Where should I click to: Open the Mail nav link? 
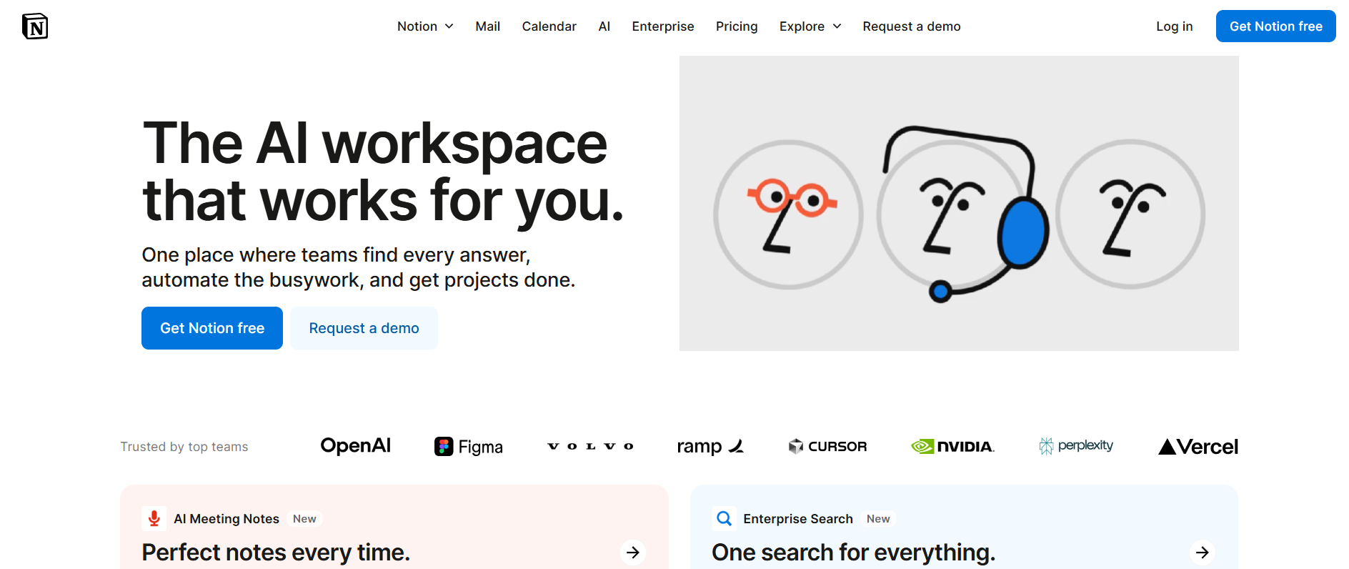[487, 26]
